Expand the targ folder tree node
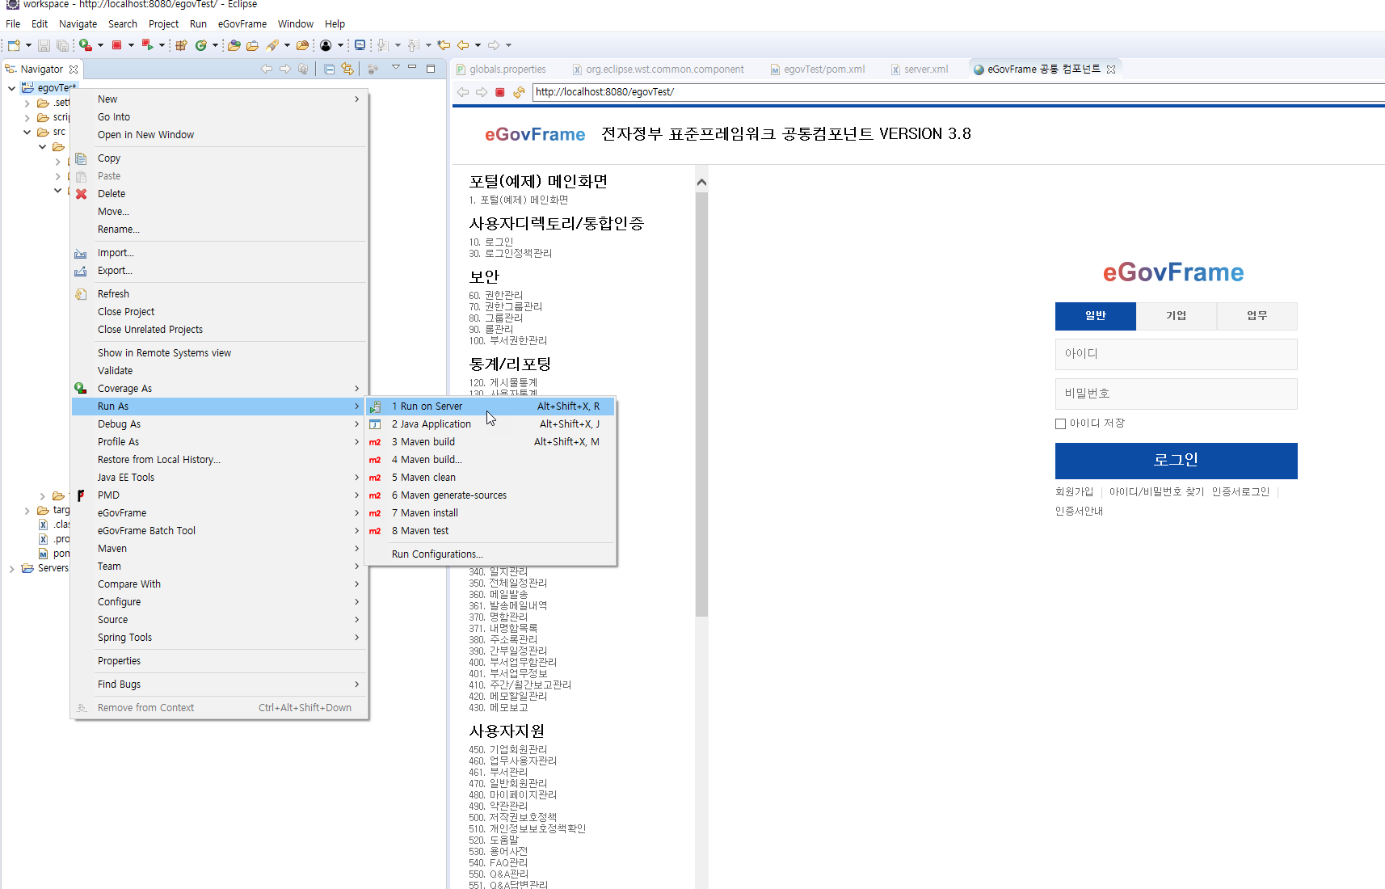Viewport: 1385px width, 889px height. pos(27,511)
